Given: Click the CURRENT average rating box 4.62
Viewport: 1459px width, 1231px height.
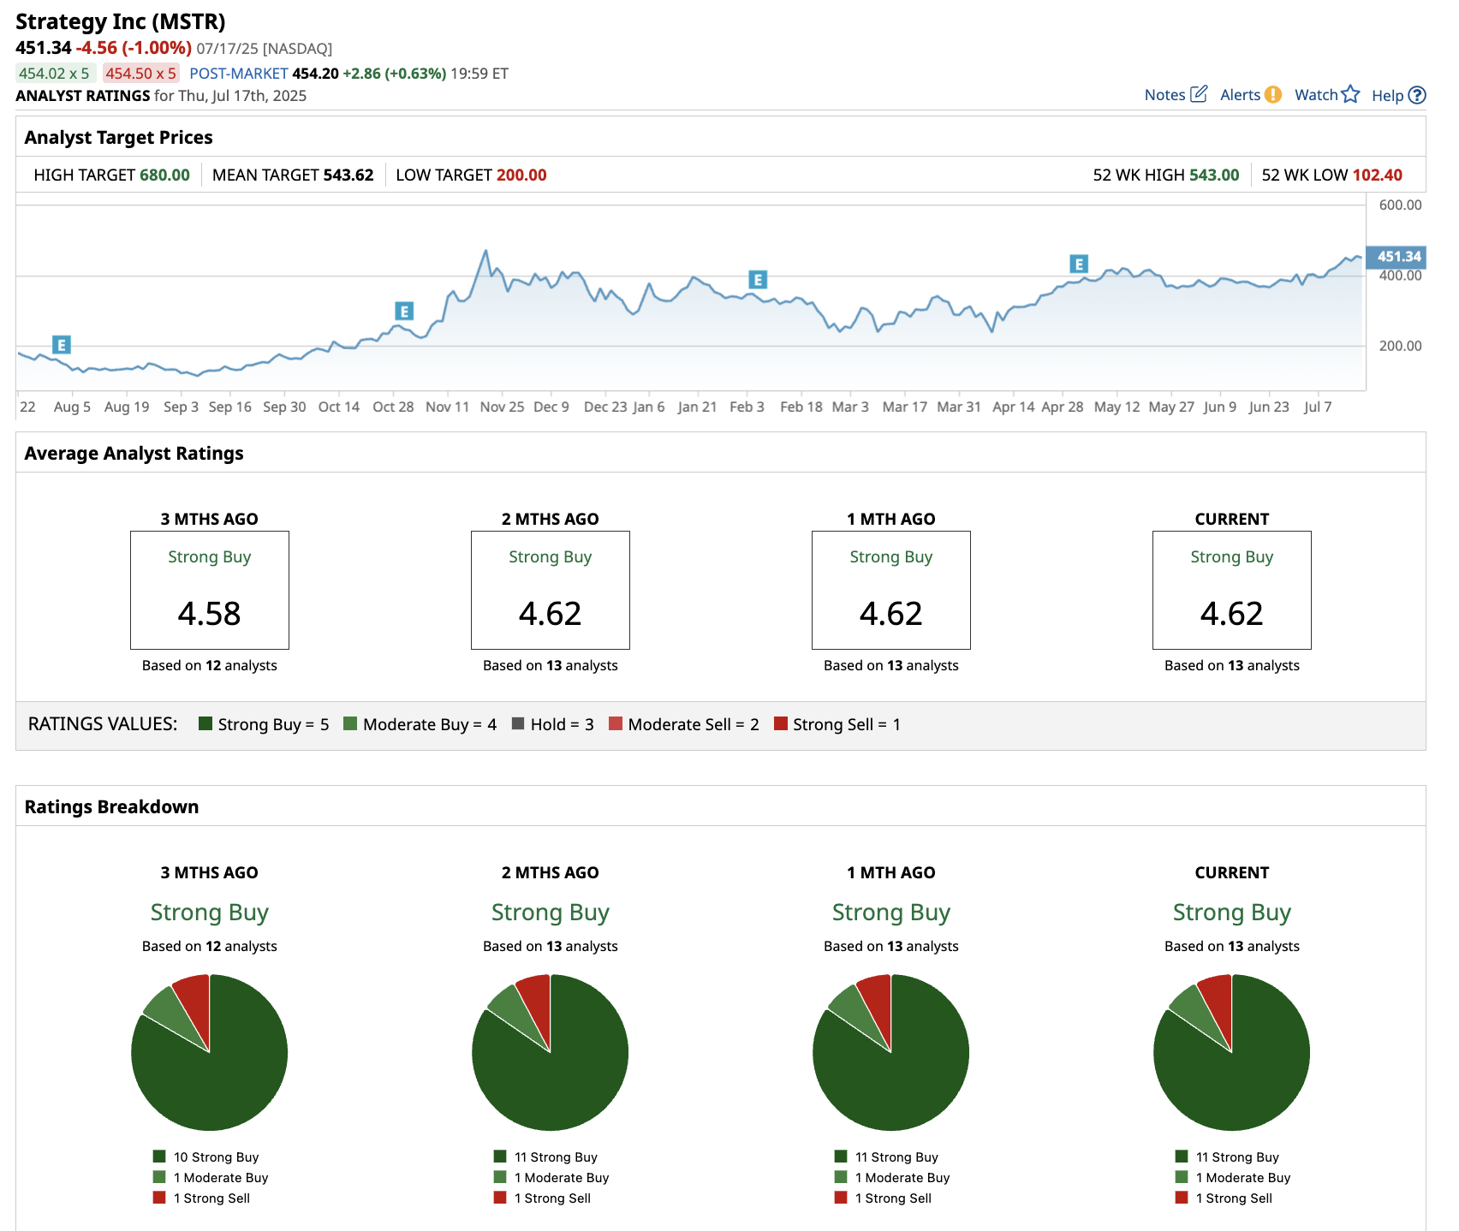Looking at the screenshot, I should click(1232, 590).
